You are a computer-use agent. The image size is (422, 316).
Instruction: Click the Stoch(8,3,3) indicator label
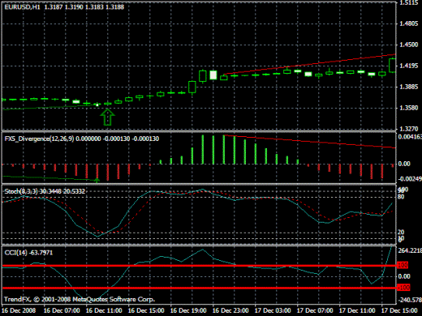(x=21, y=191)
